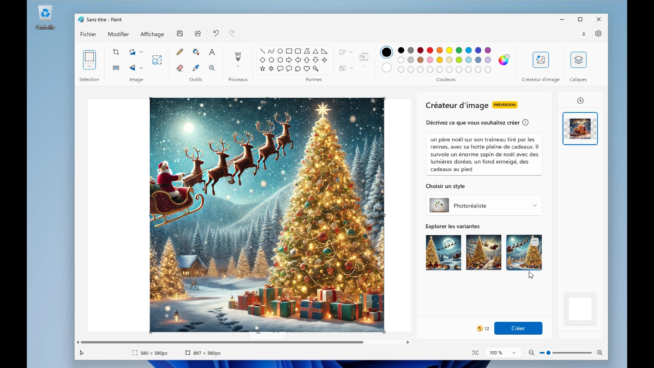Click the account profile icon

pos(584,33)
